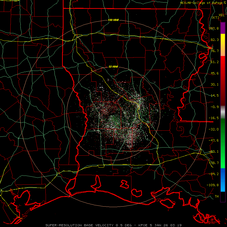The width and height of the screenshot is (227, 227).
Task: Click the 76.7 velocity scale value
Action: (215, 51)
